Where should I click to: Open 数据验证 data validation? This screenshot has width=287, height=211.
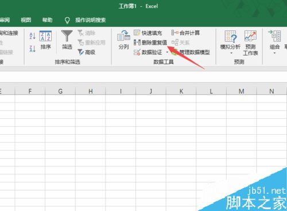pyautogui.click(x=148, y=52)
